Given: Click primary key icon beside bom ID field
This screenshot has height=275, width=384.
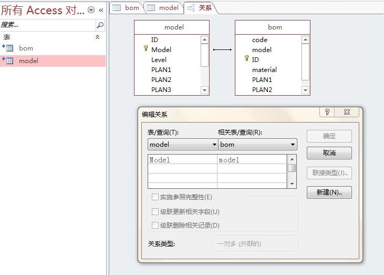Looking at the screenshot, I should (246, 58).
